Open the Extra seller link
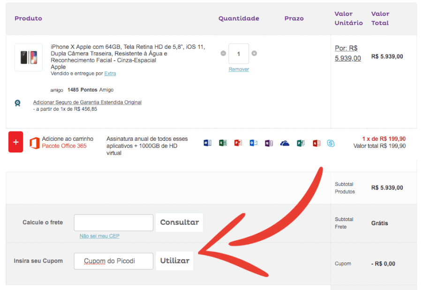The height and width of the screenshot is (290, 422). tap(110, 74)
